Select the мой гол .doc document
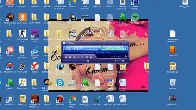Image resolution: width=196 pixels, height=110 pixels. (x=123, y=100)
